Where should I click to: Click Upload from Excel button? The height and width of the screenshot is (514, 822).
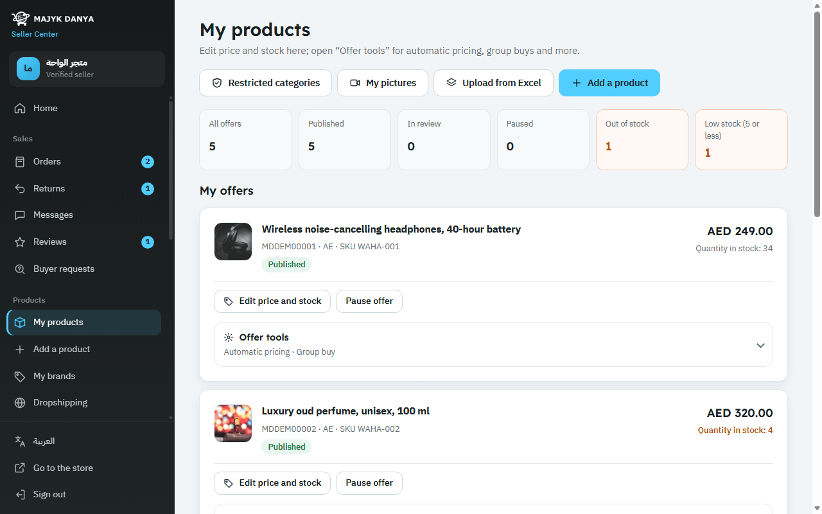click(x=493, y=83)
